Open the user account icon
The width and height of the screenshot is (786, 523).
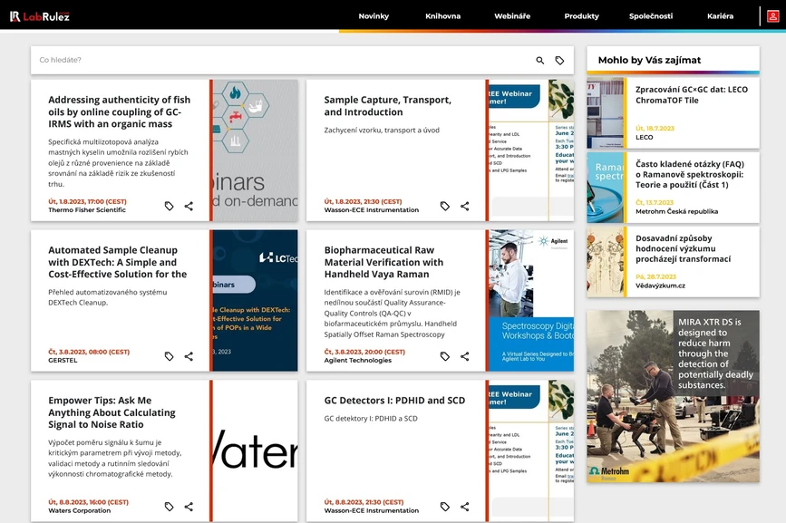(x=773, y=16)
